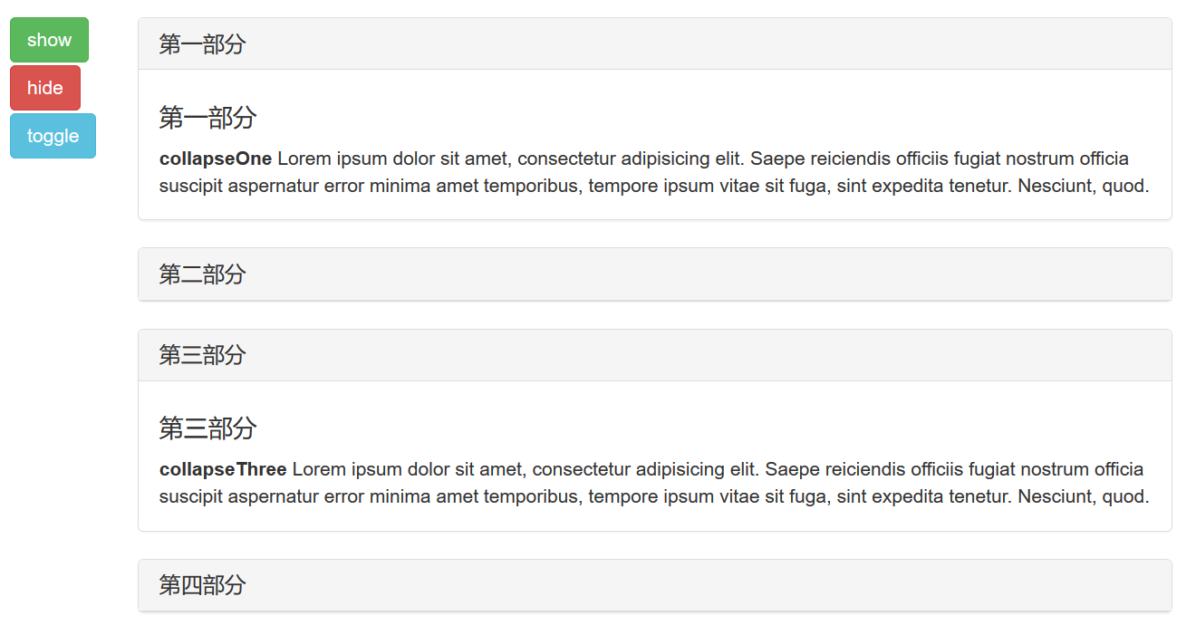Select the 第三部分 heading inside panel body
The width and height of the screenshot is (1196, 625).
coord(207,428)
